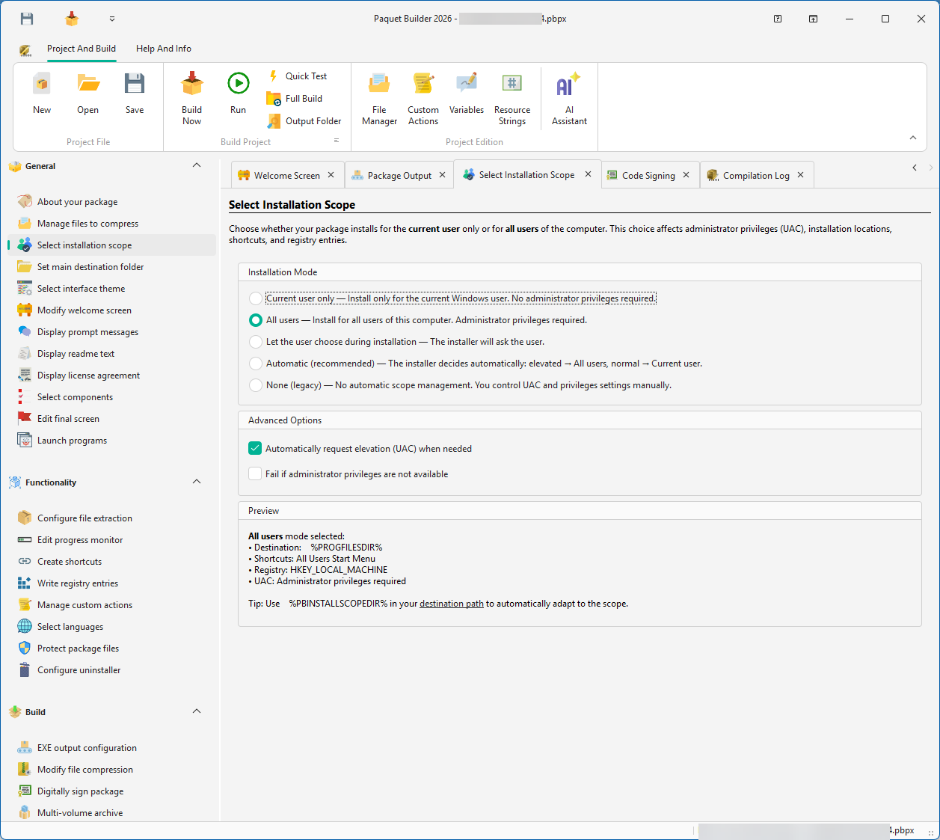Collapse the ribbon with the chevron
Screen dimensions: 940x840
click(913, 138)
